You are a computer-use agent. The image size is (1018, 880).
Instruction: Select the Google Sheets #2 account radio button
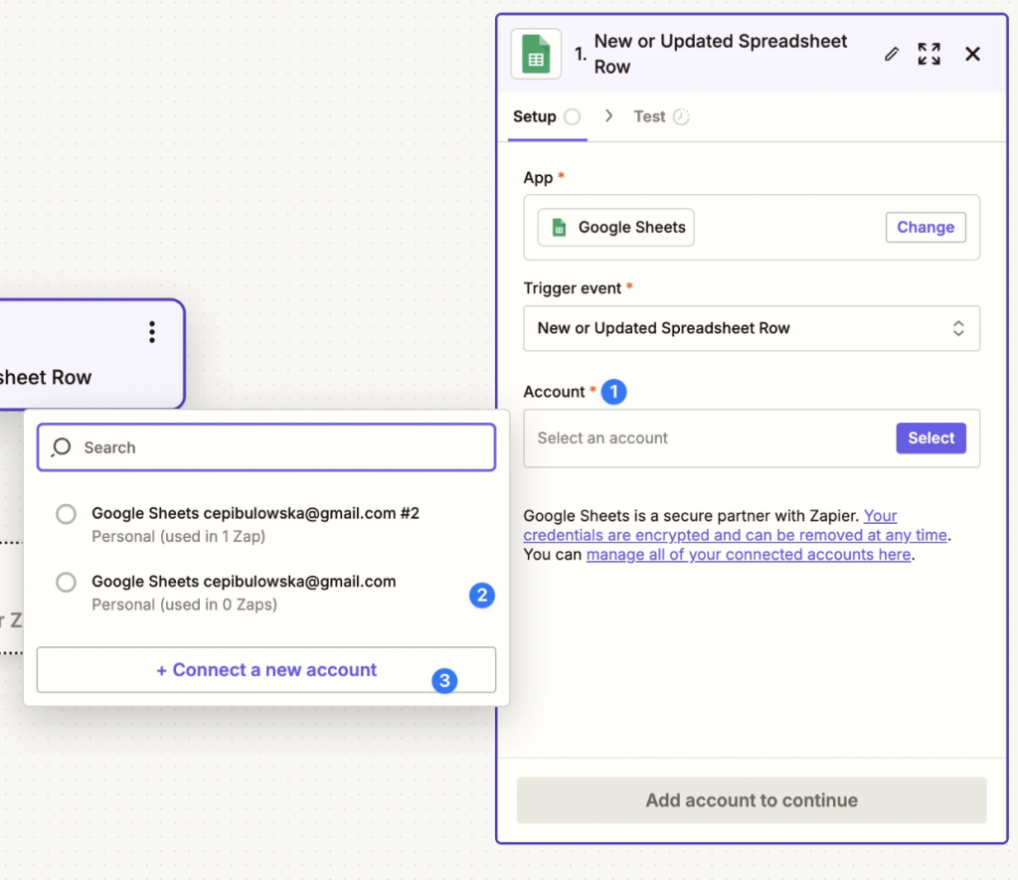coord(66,514)
